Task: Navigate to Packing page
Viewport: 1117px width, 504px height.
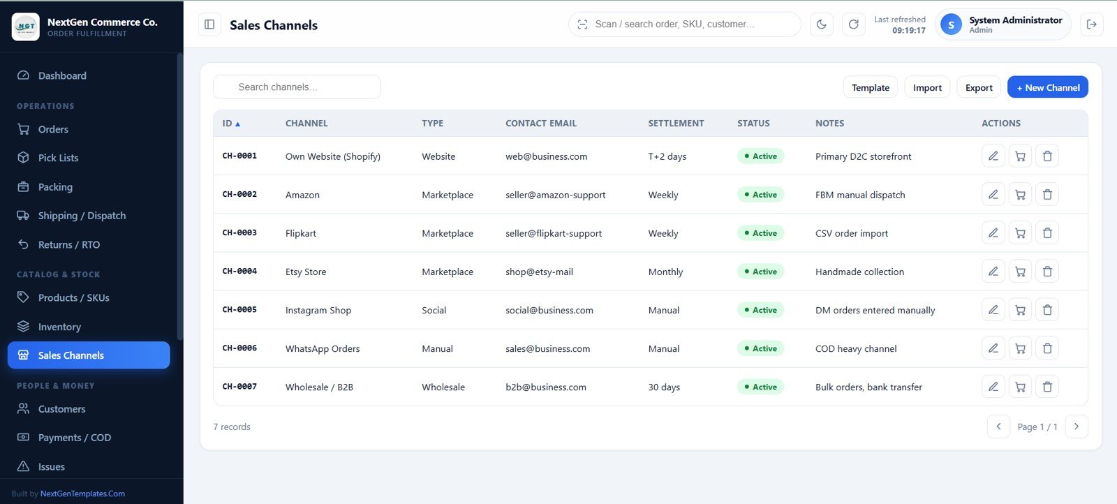Action: pos(89,187)
